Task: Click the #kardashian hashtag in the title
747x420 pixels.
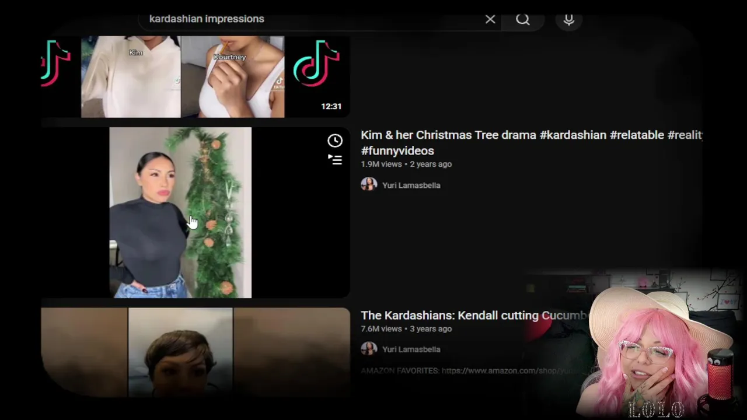Action: pos(573,135)
